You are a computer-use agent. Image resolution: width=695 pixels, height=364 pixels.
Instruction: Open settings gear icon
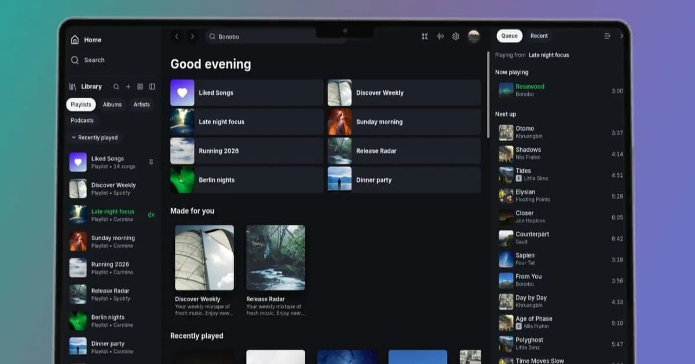coord(456,36)
